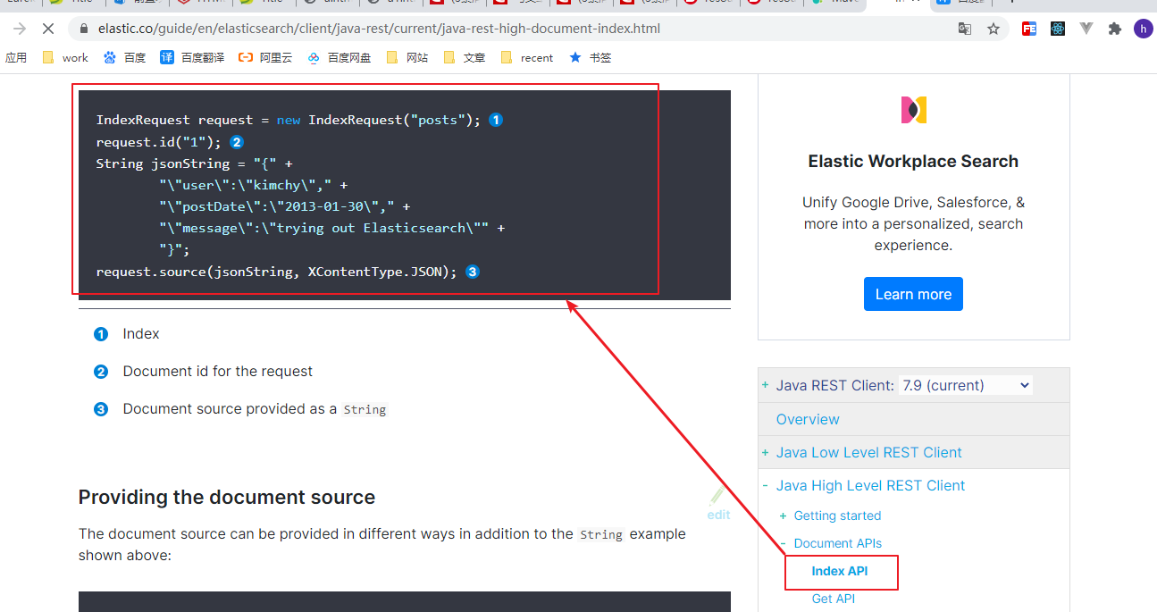Click the lock icon in the address bar
The height and width of the screenshot is (612, 1157).
[85, 29]
